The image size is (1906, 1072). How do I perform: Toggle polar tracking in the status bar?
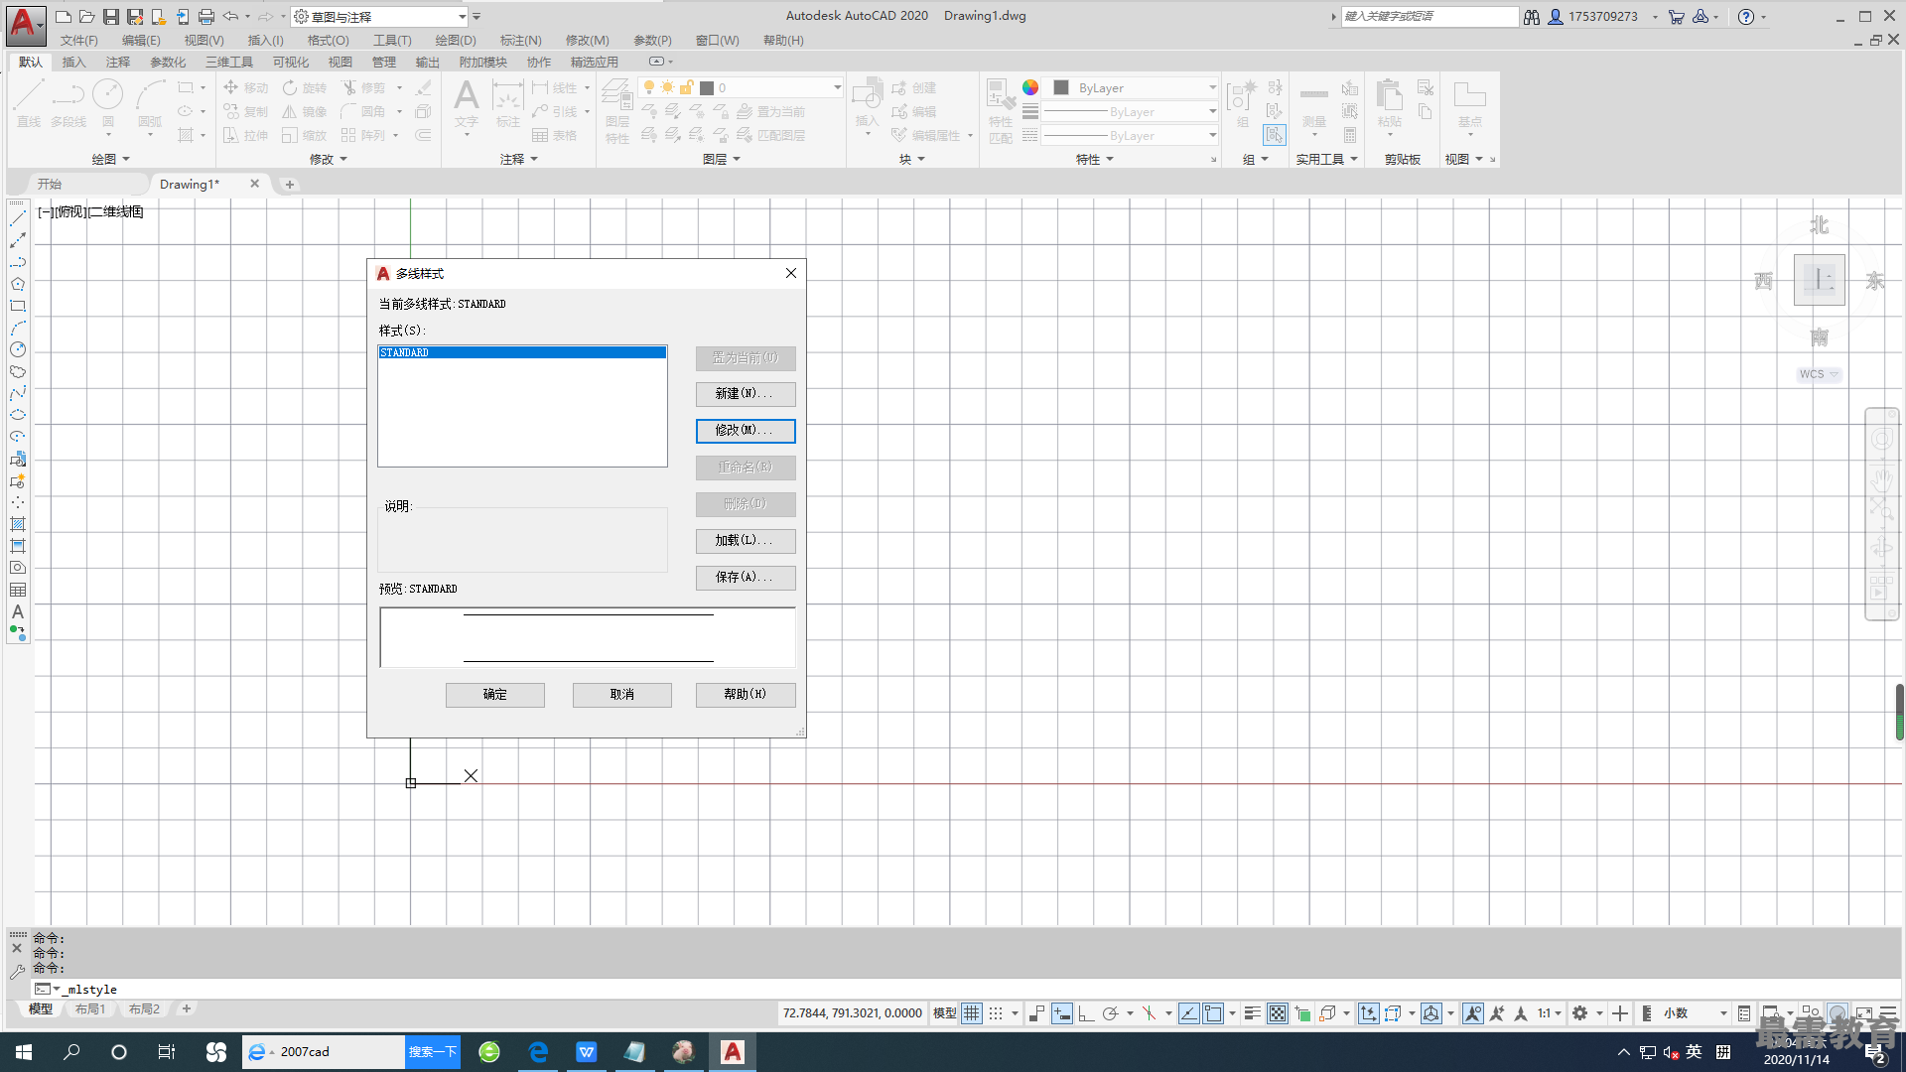[1111, 1013]
